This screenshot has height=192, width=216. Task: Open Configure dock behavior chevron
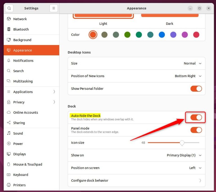pyautogui.click(x=200, y=180)
